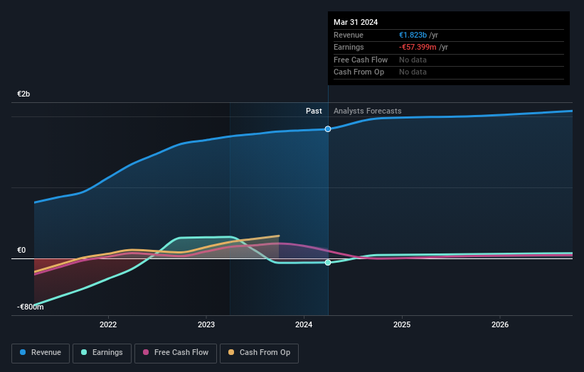Click the 2026 x-axis label
Screen dimensions: 584x372
pos(500,325)
